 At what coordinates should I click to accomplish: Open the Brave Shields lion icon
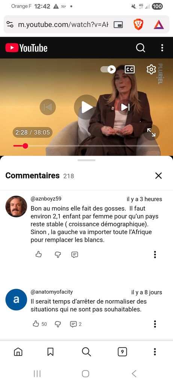click(x=138, y=24)
